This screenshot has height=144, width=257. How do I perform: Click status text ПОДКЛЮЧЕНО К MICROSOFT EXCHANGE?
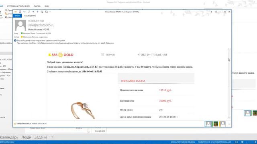coord(214,142)
